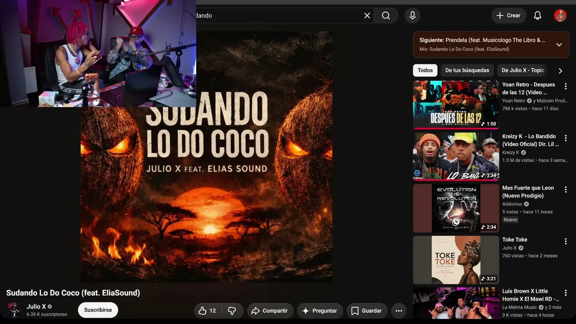Open Kreizy K - Lo Bandido title
576x324 pixels.
[x=531, y=140]
